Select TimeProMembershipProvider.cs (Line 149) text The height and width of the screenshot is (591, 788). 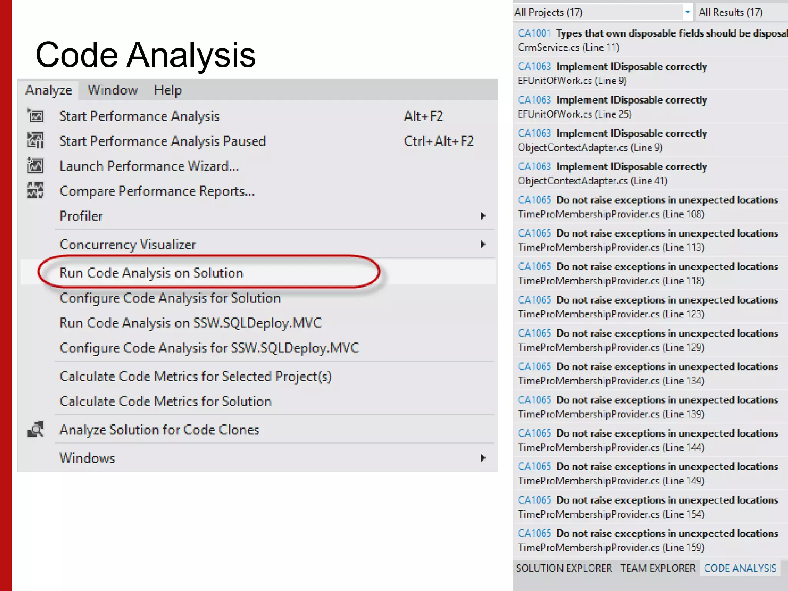click(x=611, y=481)
